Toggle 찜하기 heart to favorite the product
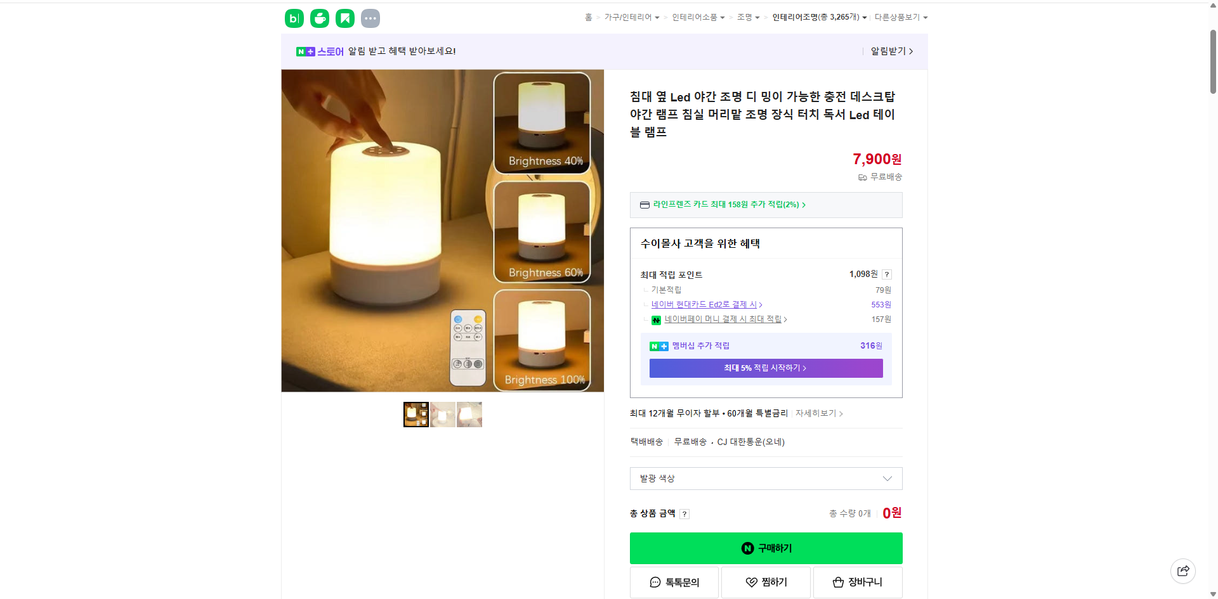This screenshot has height=599, width=1218. pos(752,582)
